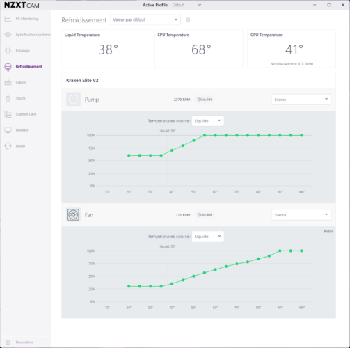The width and height of the screenshot is (350, 348).
Task: Select the Refroidissement cooling icon
Action: click(8, 67)
